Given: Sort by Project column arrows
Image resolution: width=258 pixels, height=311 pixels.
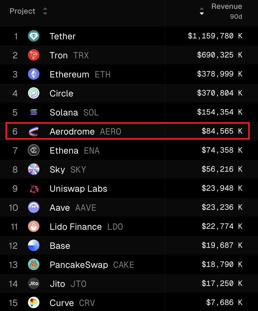Looking at the screenshot, I should click(45, 11).
